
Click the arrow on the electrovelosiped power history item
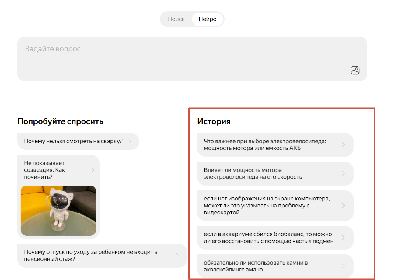coord(343,145)
